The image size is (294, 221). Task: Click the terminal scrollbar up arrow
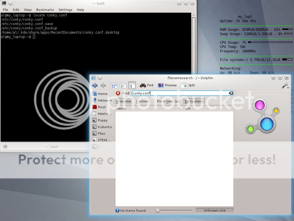pyautogui.click(x=194, y=15)
